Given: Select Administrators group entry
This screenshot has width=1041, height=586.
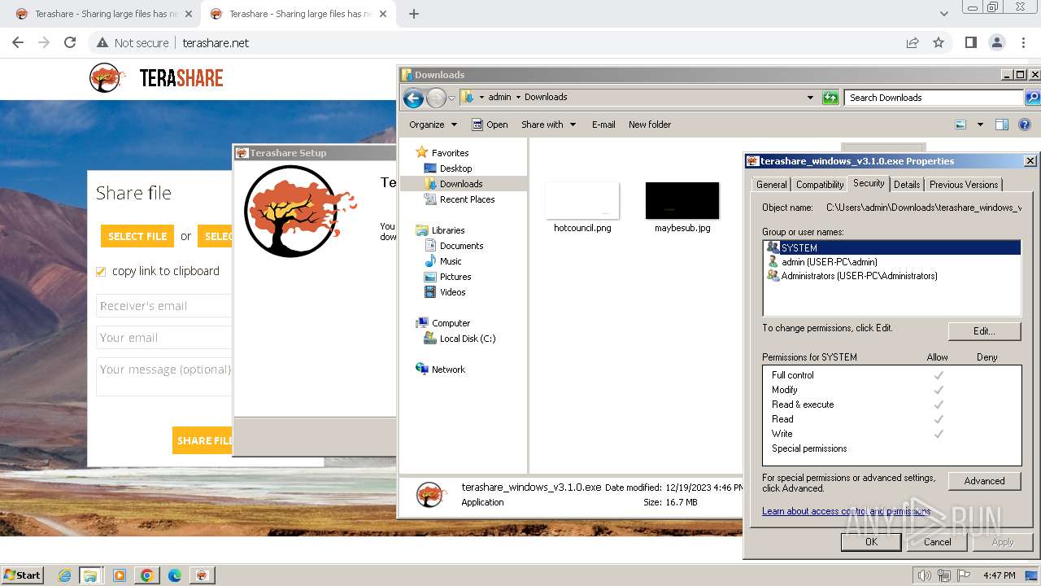Looking at the screenshot, I should [x=852, y=276].
